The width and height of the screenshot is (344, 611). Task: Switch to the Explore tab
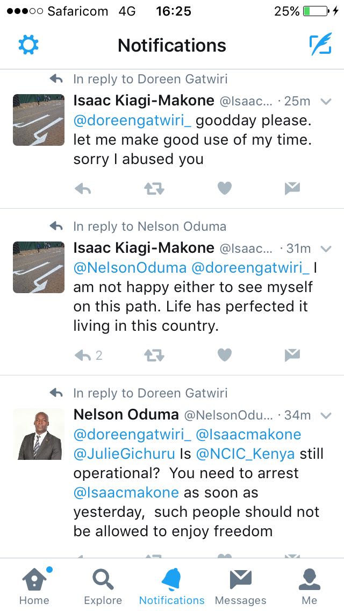click(103, 586)
